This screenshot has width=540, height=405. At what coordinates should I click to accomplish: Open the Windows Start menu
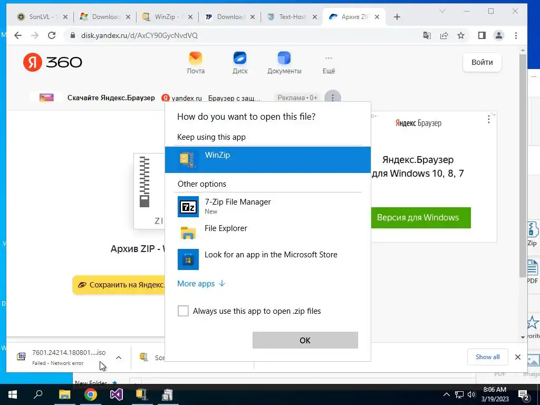point(13,394)
